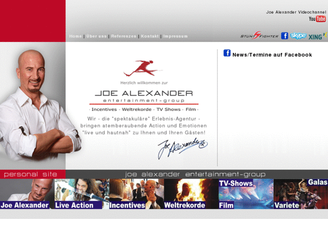The height and width of the screenshot is (246, 328).
Task: Click the Joe Alexander Videochannel link
Action: 296,12
